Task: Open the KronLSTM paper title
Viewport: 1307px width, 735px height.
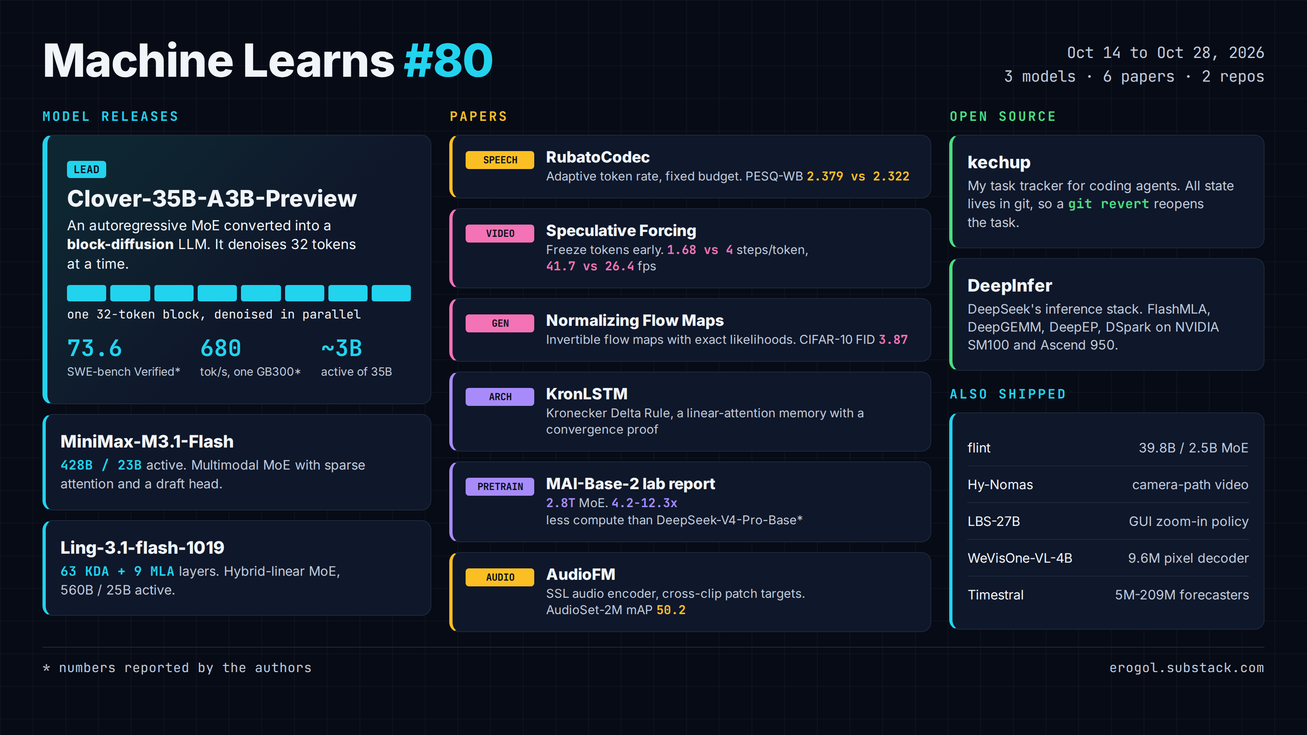Action: point(587,394)
